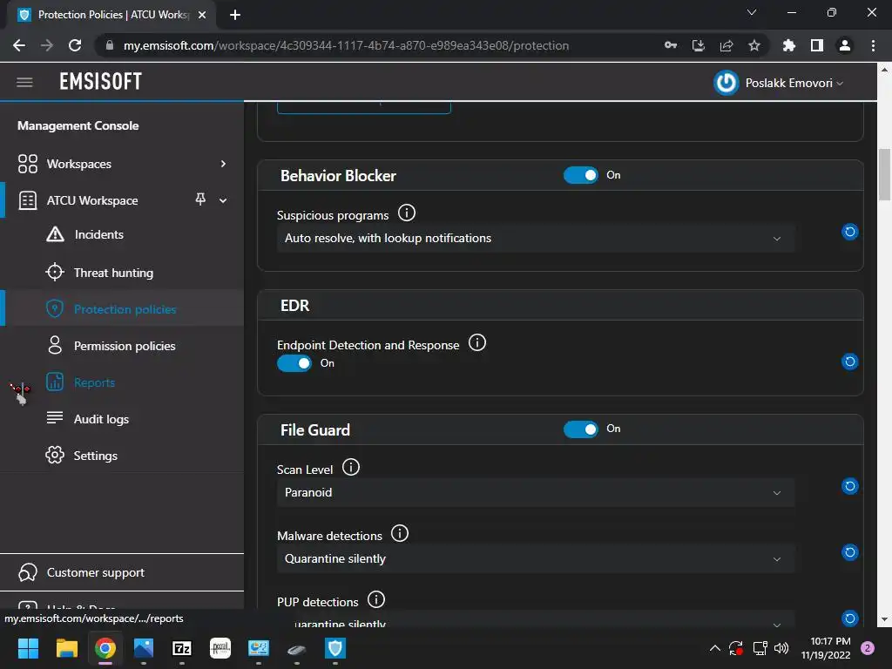892x669 pixels.
Task: Click the Customer support headset icon
Action: 27,572
